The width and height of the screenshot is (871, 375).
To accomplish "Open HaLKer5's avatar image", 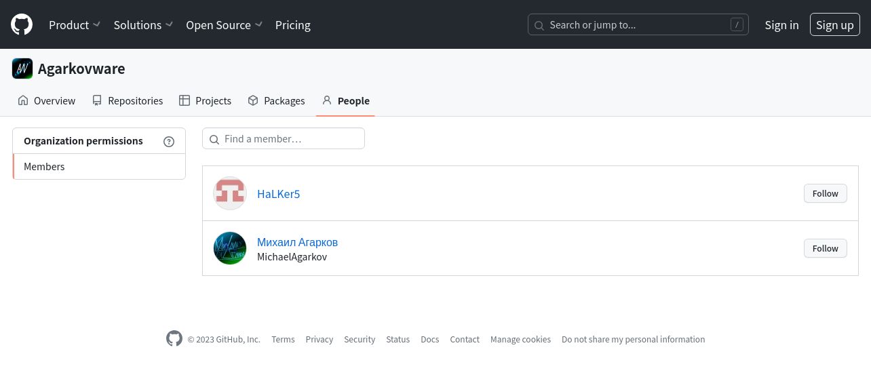I will pyautogui.click(x=230, y=193).
